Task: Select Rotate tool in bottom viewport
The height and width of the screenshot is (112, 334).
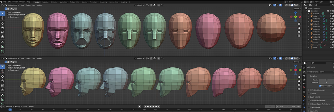Action: point(3,81)
